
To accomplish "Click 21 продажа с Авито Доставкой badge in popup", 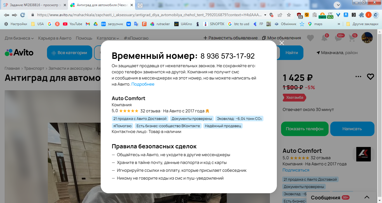I will click(140, 119).
